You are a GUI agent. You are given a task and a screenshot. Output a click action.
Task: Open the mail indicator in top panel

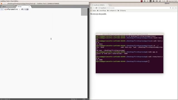click(154, 1)
